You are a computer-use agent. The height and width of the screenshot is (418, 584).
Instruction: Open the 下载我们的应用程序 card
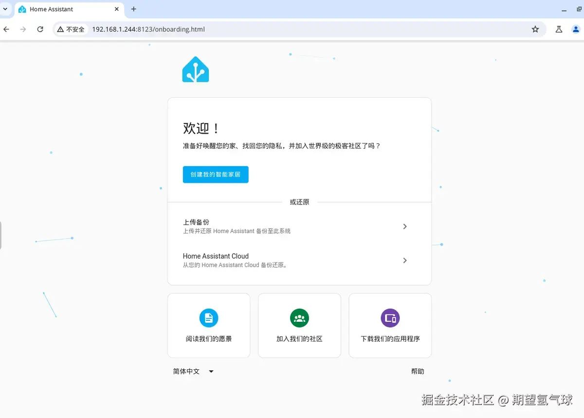point(390,326)
